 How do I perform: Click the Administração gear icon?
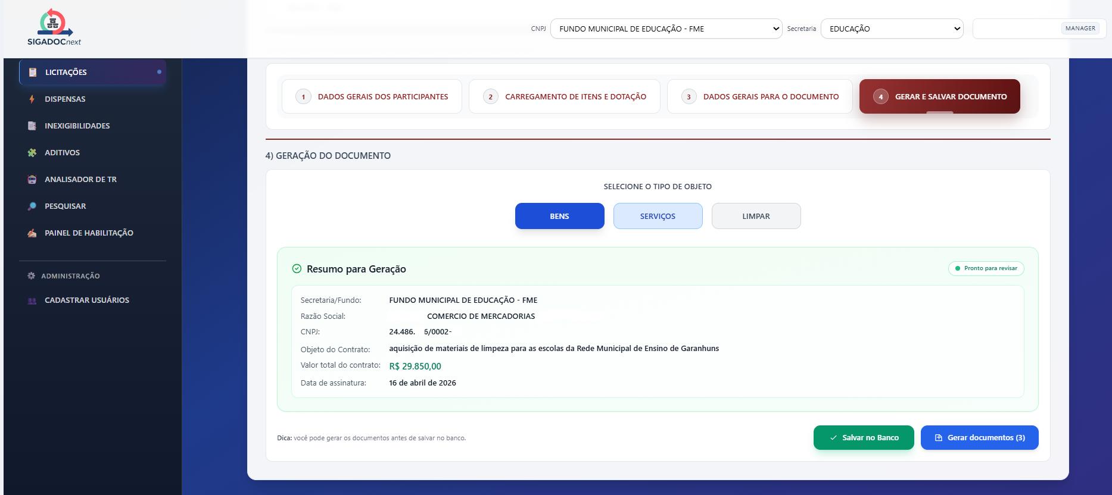click(31, 275)
